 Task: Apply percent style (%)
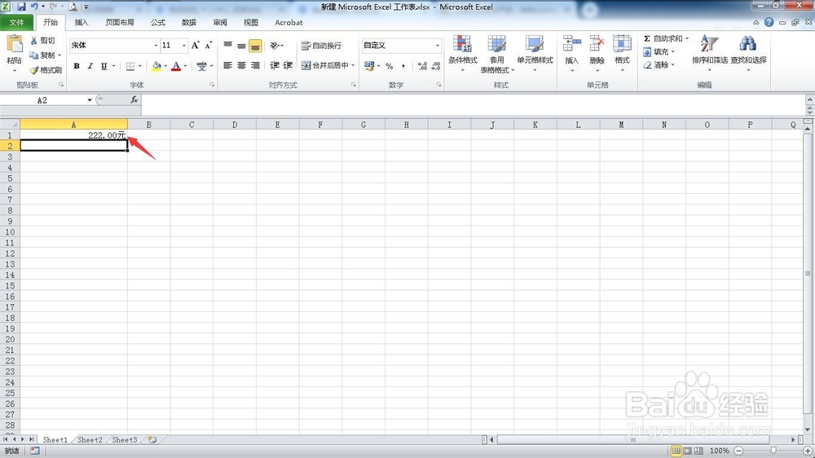pyautogui.click(x=390, y=66)
